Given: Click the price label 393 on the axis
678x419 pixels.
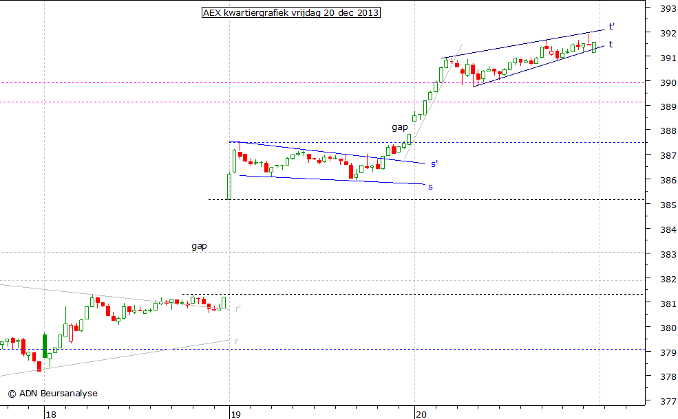Looking at the screenshot, I should (668, 8).
